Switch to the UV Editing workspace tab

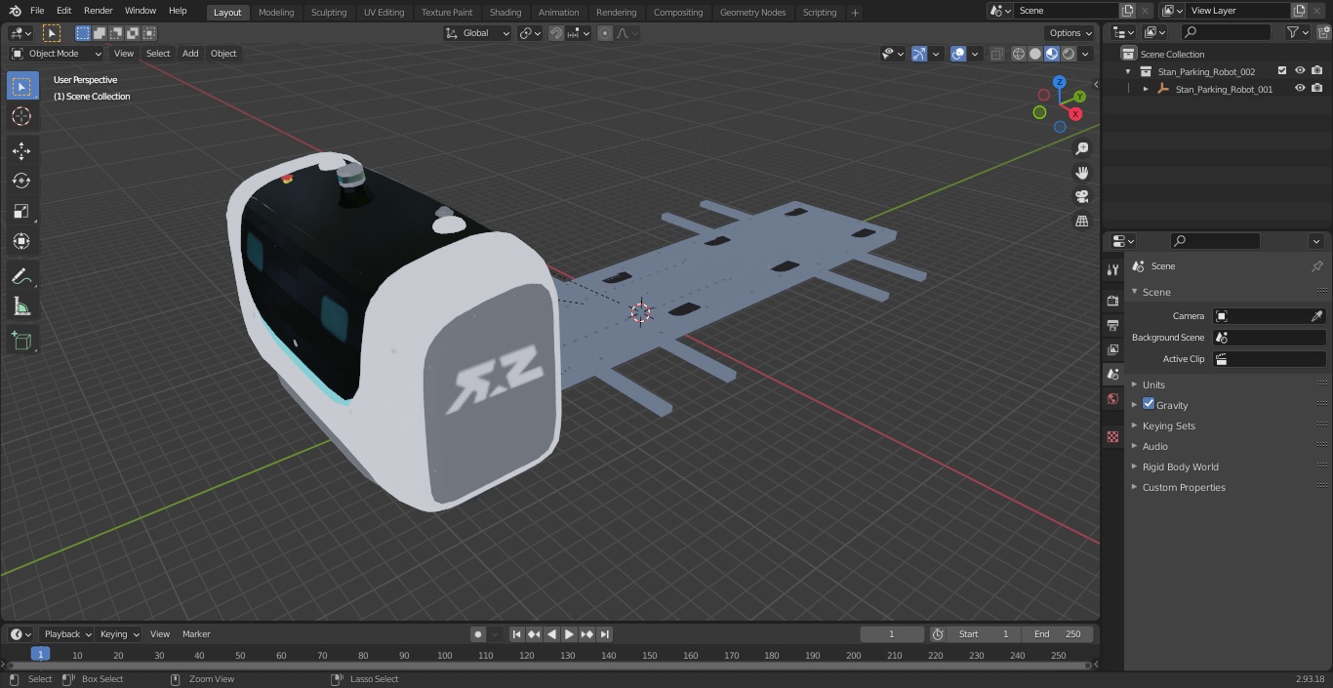tap(384, 13)
